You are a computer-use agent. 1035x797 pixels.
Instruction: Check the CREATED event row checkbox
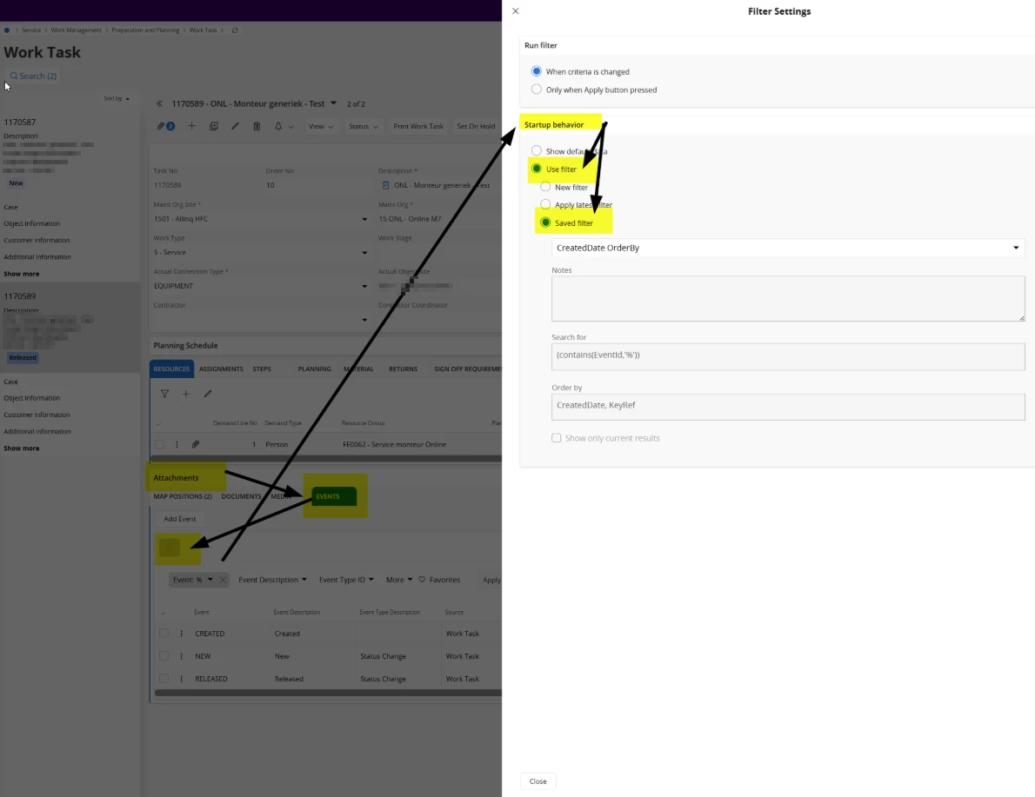point(164,634)
